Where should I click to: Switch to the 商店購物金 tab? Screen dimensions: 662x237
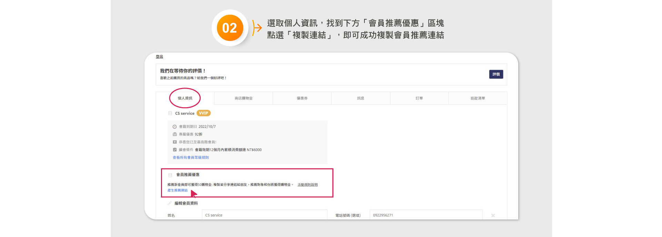point(243,98)
